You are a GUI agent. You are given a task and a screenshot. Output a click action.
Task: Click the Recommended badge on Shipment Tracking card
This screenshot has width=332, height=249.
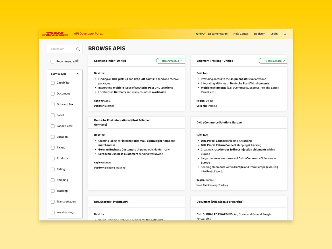[273, 61]
